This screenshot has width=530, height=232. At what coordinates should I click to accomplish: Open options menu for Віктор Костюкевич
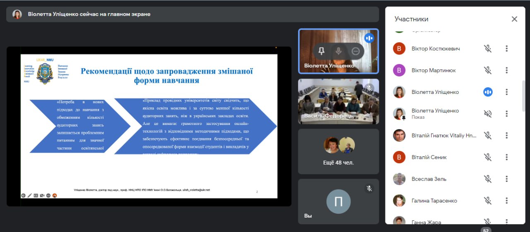pyautogui.click(x=506, y=49)
